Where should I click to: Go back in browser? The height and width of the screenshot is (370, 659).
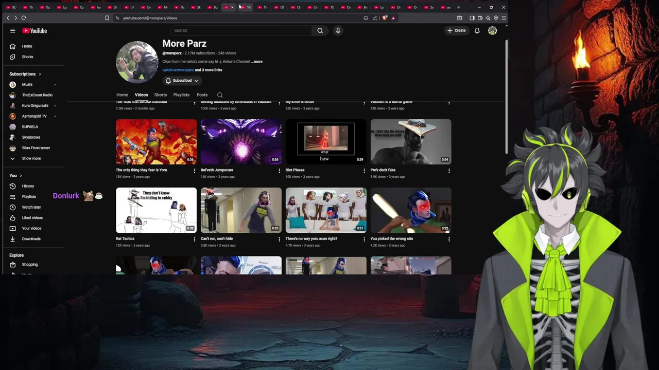tap(8, 18)
